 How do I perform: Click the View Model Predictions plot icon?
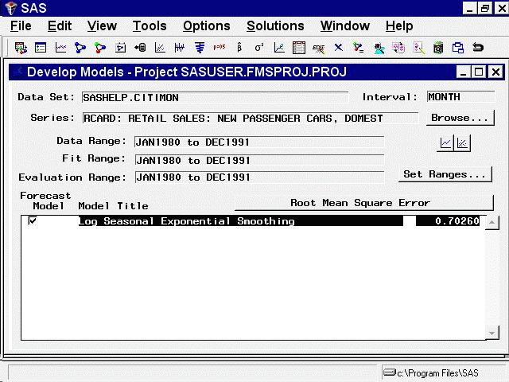462,143
